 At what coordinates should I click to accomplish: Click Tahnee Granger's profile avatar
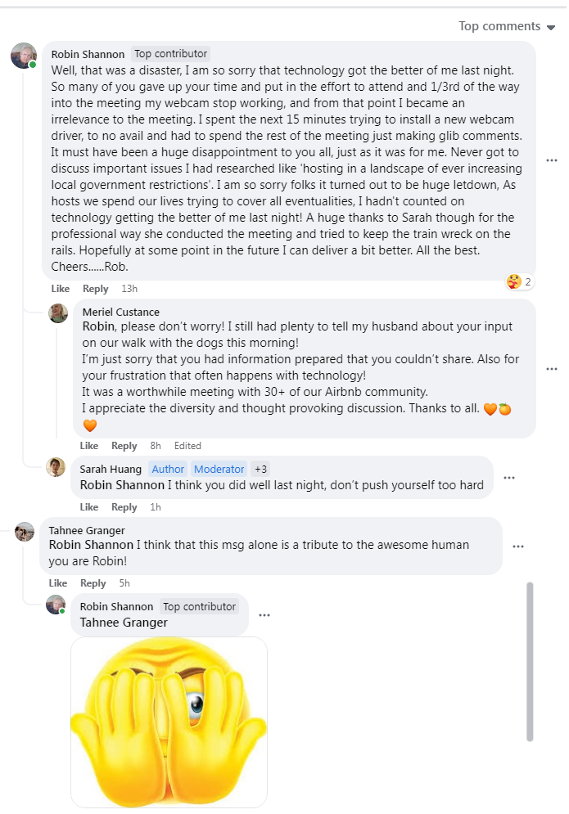(25, 532)
